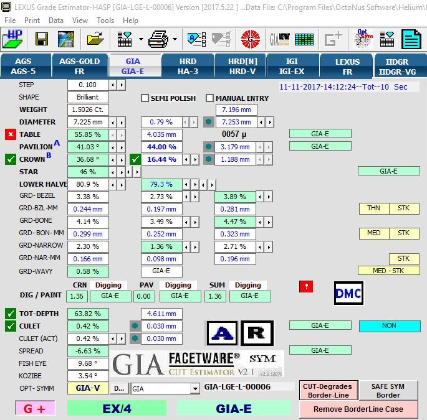Click the image report icon beside save
The height and width of the screenshot is (420, 427).
(x=65, y=39)
